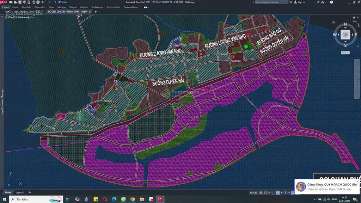
Task: Click the Help question mark icon
Action: (331, 2)
